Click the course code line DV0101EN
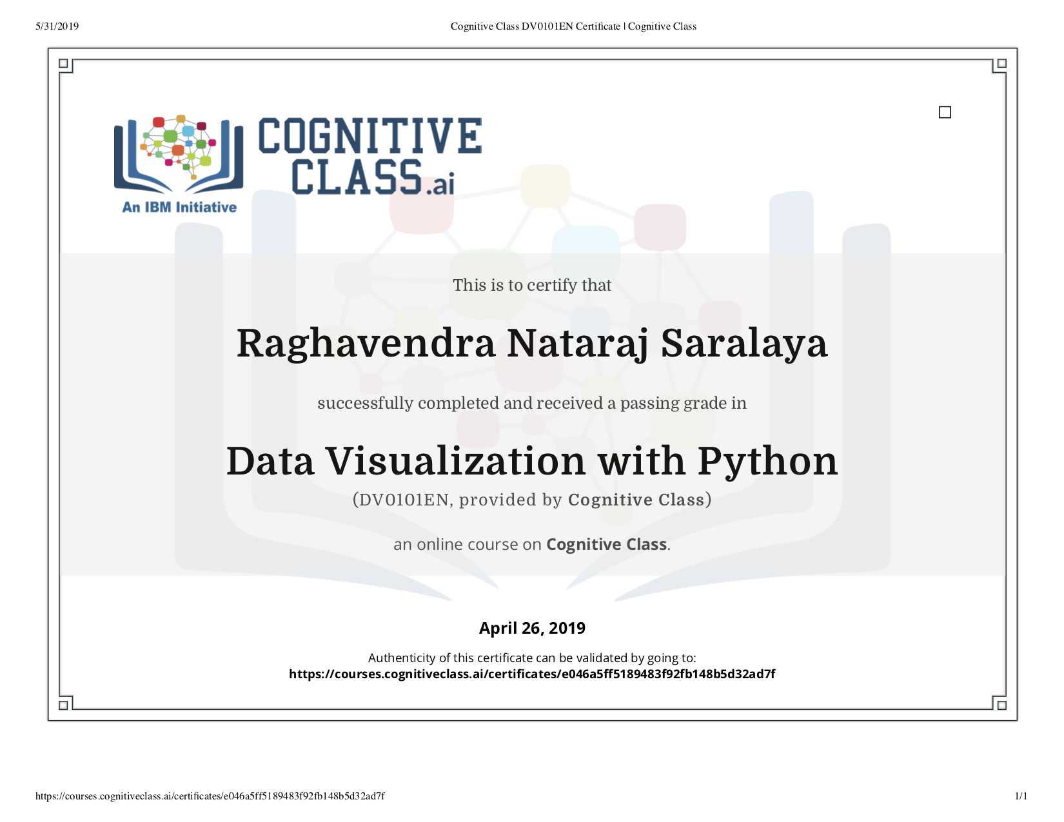Screen dimensions: 1064x822 point(532,500)
